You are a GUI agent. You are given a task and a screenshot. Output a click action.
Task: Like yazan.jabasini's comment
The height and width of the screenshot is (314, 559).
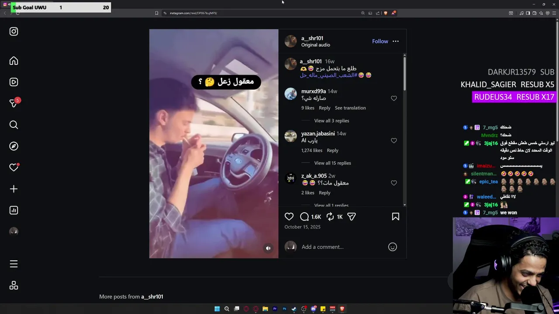(x=394, y=140)
